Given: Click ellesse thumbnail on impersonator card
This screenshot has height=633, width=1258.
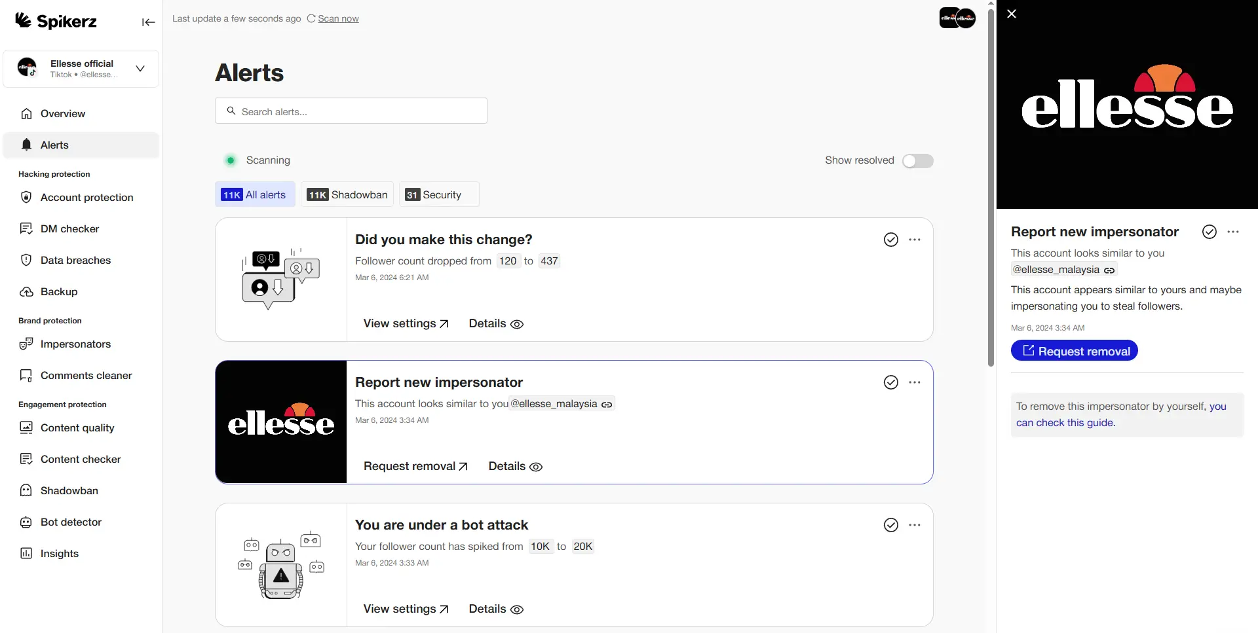Looking at the screenshot, I should 281,422.
